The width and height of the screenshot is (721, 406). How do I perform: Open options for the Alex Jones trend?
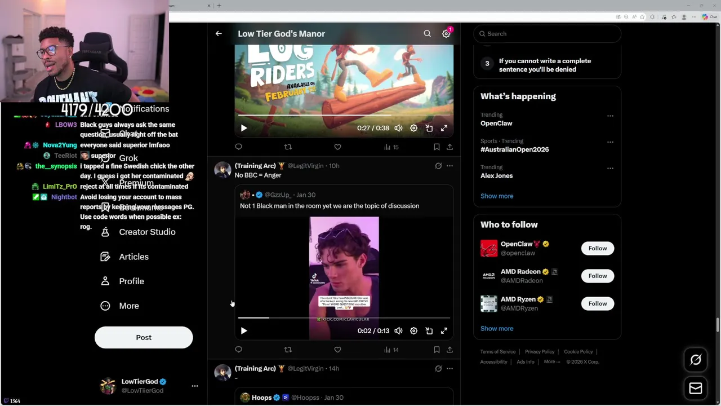click(x=610, y=168)
